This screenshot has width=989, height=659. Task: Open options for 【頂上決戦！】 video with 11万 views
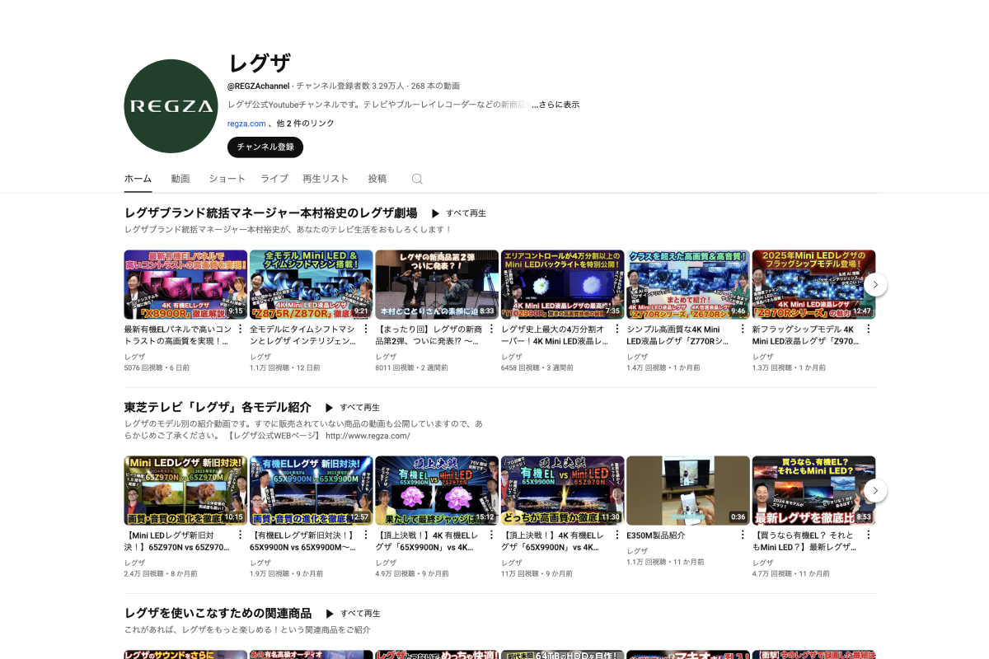[x=617, y=535]
